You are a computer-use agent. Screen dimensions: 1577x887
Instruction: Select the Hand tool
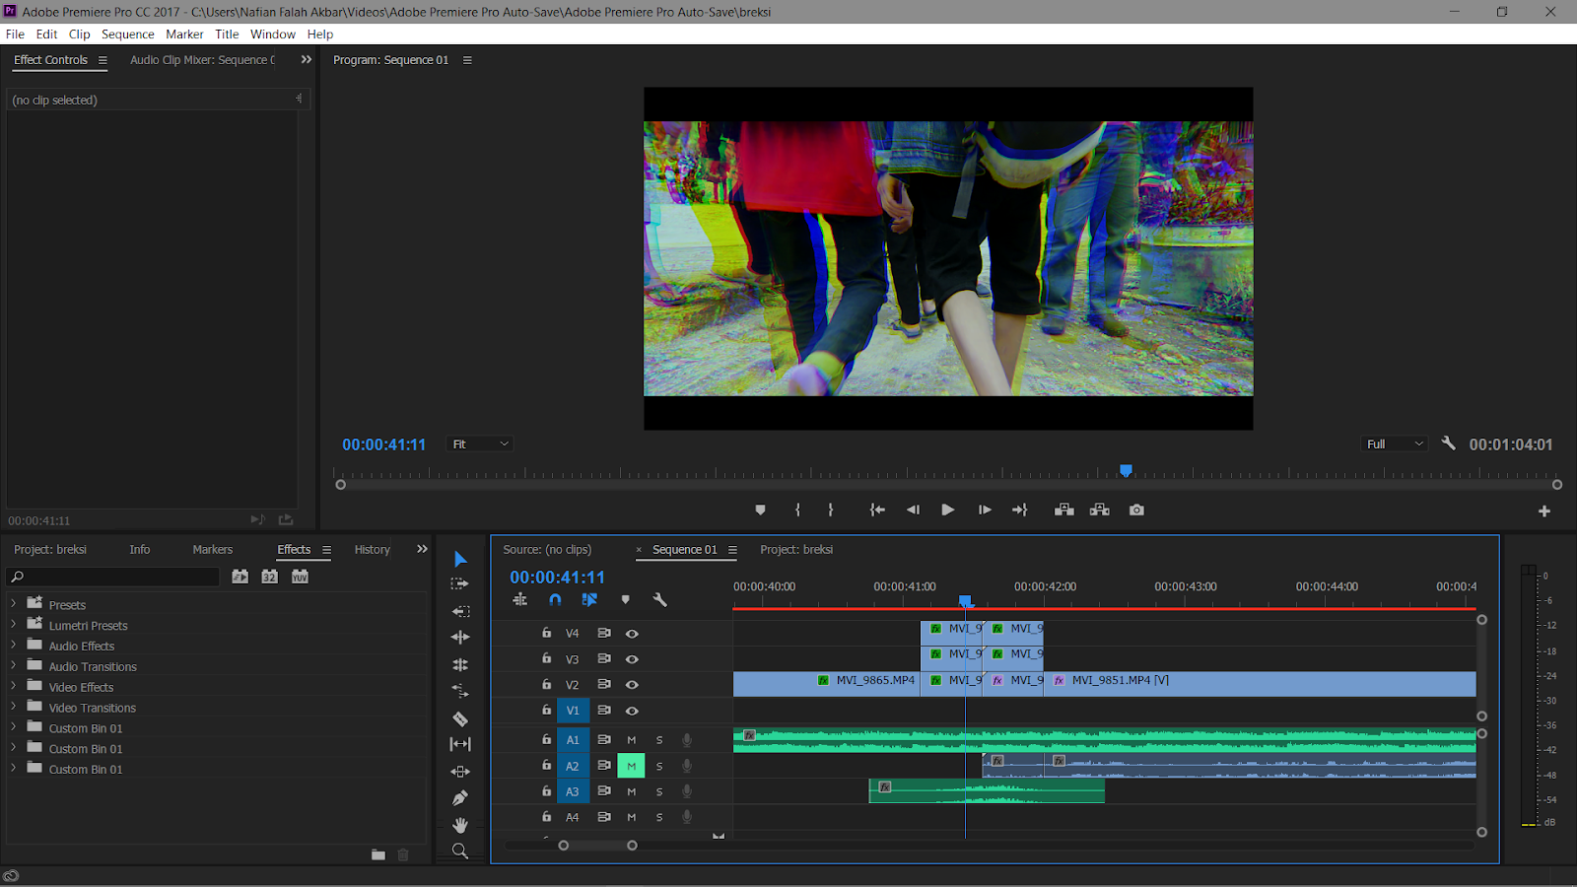point(459,825)
